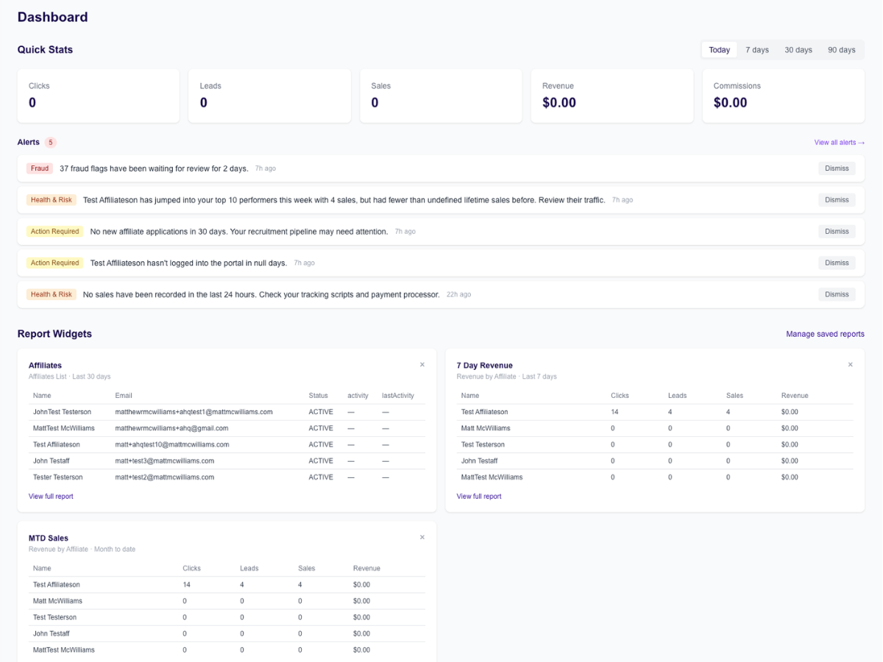This screenshot has width=883, height=662.
Task: Open Manage saved reports
Action: (x=826, y=334)
